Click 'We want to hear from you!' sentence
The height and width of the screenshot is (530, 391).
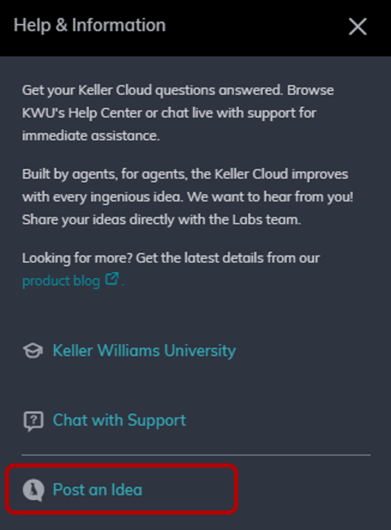(x=270, y=197)
